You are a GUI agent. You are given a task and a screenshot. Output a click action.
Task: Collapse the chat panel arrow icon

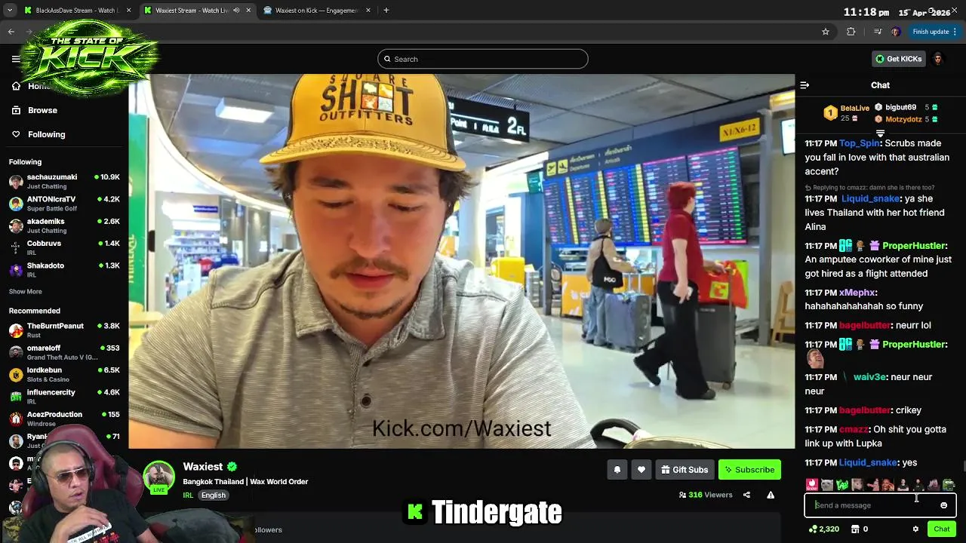(x=804, y=85)
